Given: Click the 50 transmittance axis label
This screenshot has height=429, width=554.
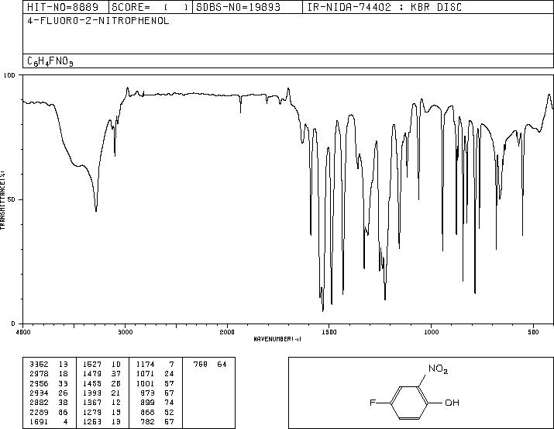Looking at the screenshot, I should [12, 199].
